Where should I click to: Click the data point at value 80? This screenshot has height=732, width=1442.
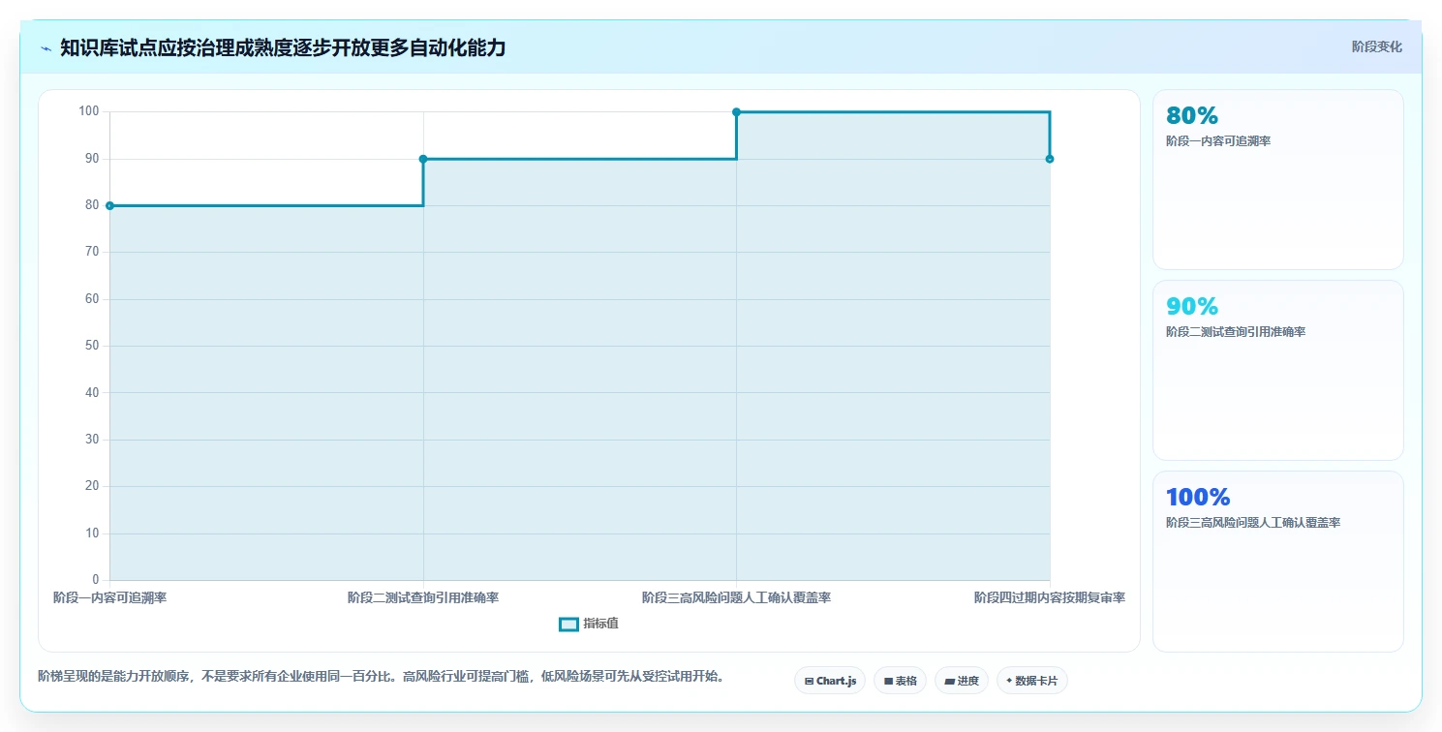click(x=109, y=205)
